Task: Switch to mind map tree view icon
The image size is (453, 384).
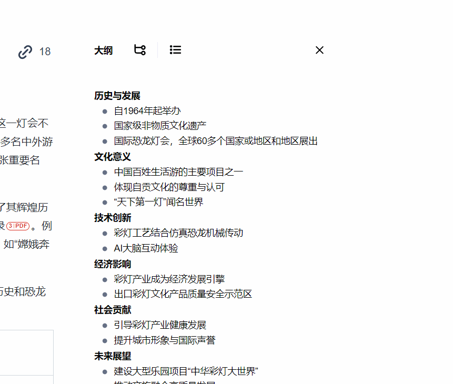Action: click(140, 49)
